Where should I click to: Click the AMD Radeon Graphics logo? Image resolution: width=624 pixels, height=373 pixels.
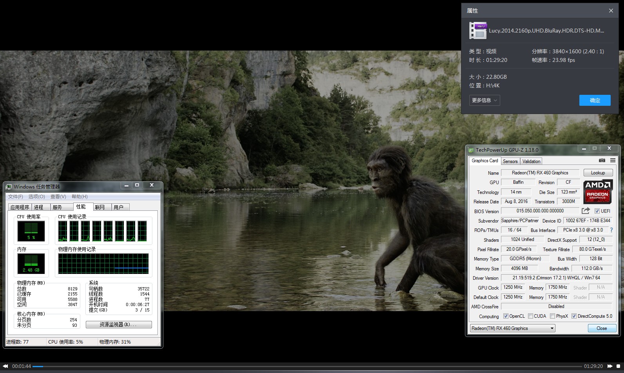pos(598,191)
